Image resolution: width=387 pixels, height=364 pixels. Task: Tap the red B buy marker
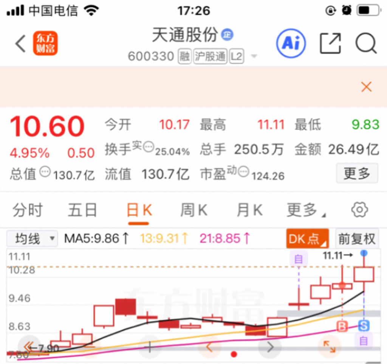point(342,326)
